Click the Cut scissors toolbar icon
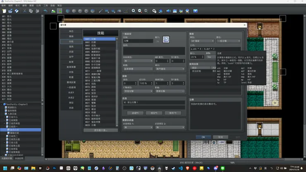 [x=24, y=11]
